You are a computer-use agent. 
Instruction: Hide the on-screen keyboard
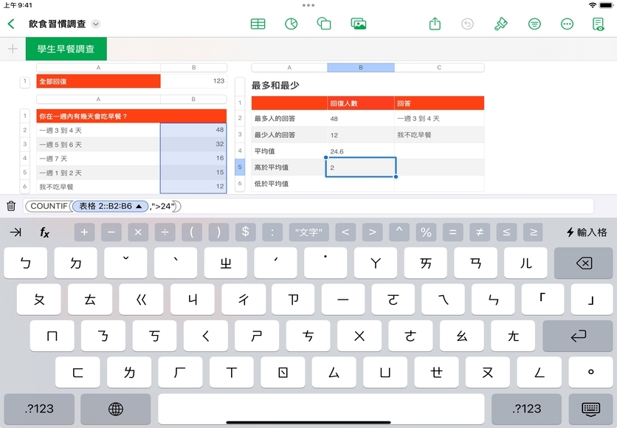(588, 408)
